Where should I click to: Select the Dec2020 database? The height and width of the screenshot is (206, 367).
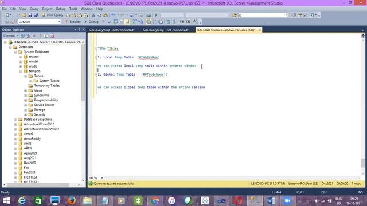tap(30, 163)
